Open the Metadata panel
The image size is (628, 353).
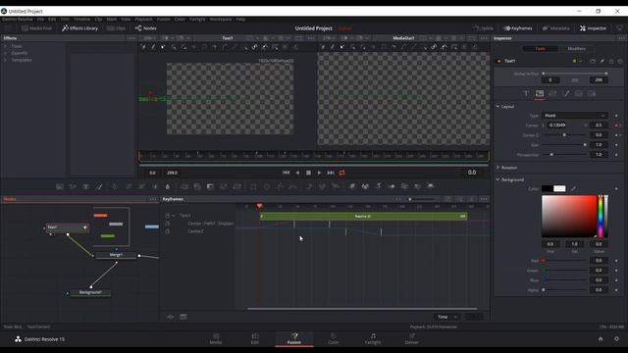[x=556, y=28]
